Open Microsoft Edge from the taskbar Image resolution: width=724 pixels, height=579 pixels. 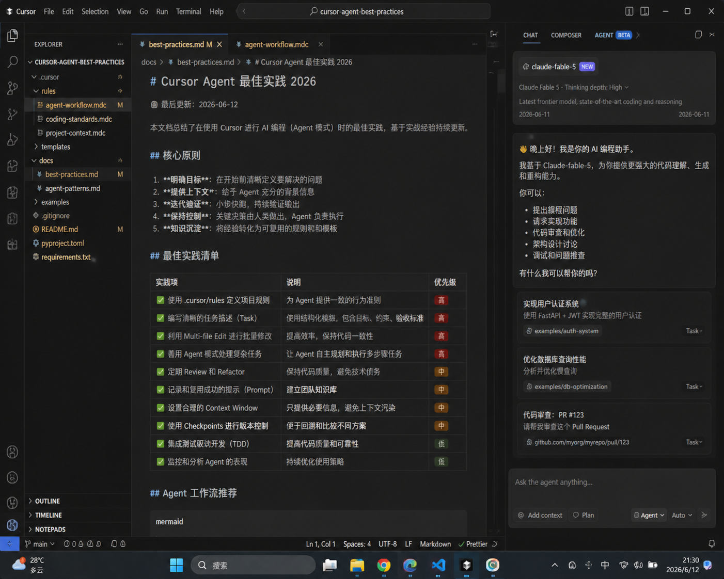tap(410, 565)
